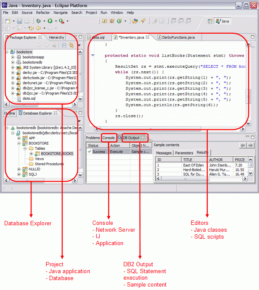Open the Refactor menu
Viewport: 259px width, 290px height.
click(43, 13)
